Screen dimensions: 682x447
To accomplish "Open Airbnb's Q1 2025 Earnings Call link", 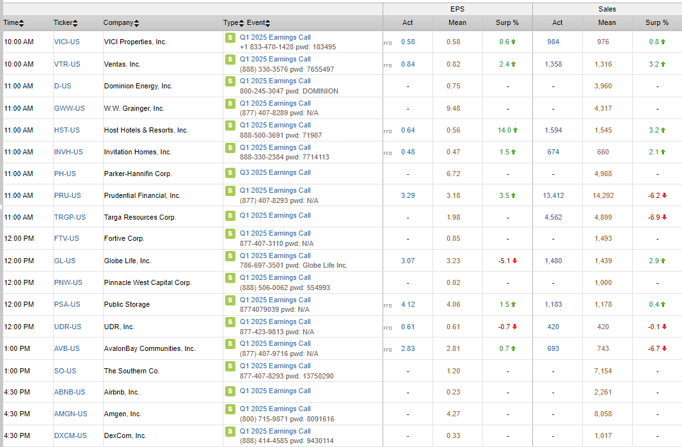I will pos(275,391).
